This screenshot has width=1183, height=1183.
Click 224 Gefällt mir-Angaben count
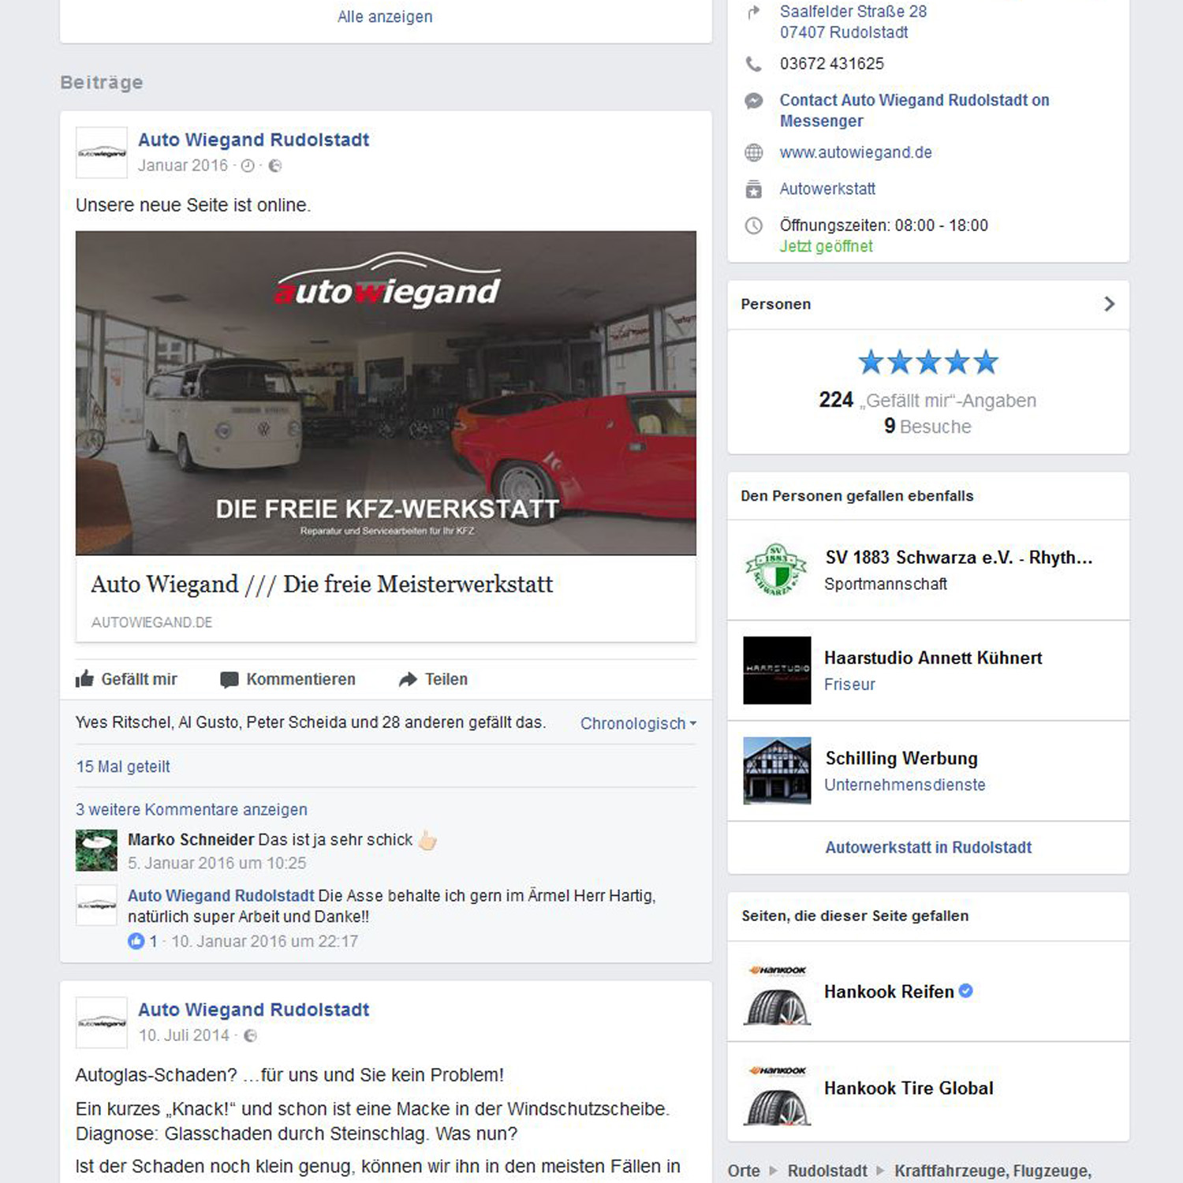click(927, 401)
